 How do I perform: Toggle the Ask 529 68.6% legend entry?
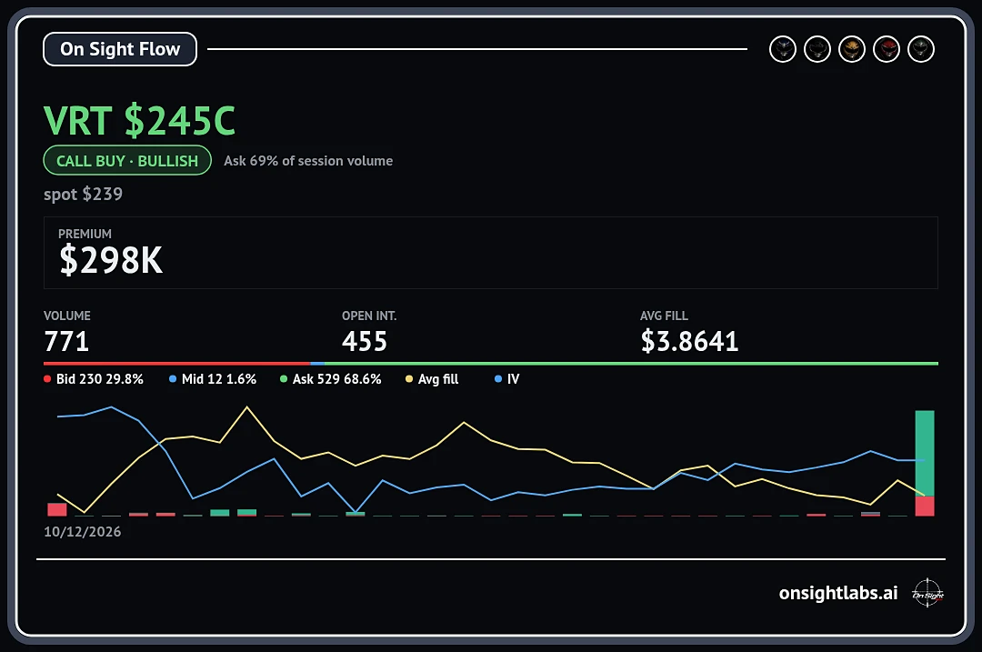(330, 379)
